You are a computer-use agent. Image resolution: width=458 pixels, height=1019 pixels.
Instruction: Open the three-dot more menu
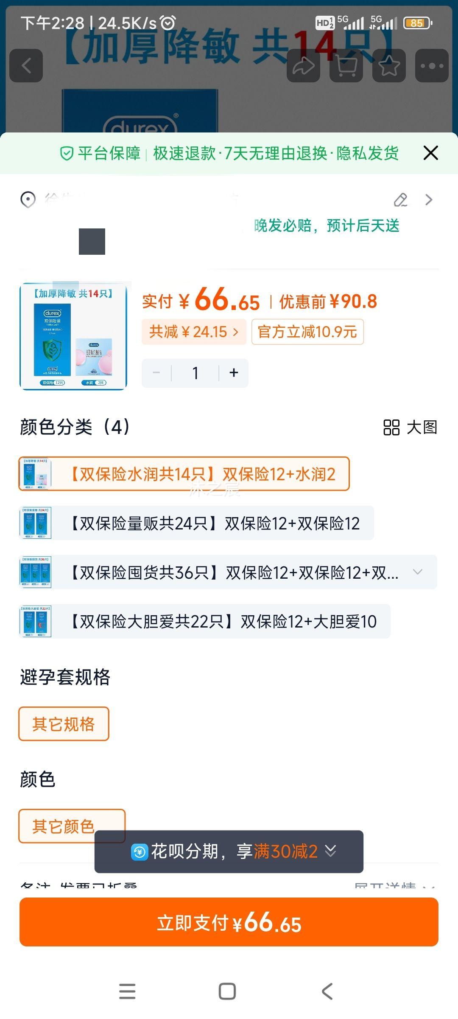tap(432, 66)
